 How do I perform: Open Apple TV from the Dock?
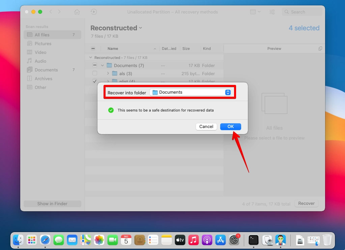pyautogui.click(x=180, y=240)
